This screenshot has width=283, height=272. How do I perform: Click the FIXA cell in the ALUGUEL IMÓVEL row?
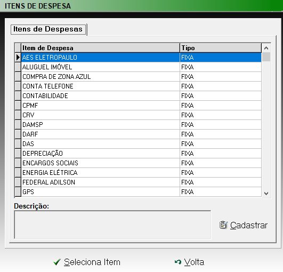pos(221,67)
